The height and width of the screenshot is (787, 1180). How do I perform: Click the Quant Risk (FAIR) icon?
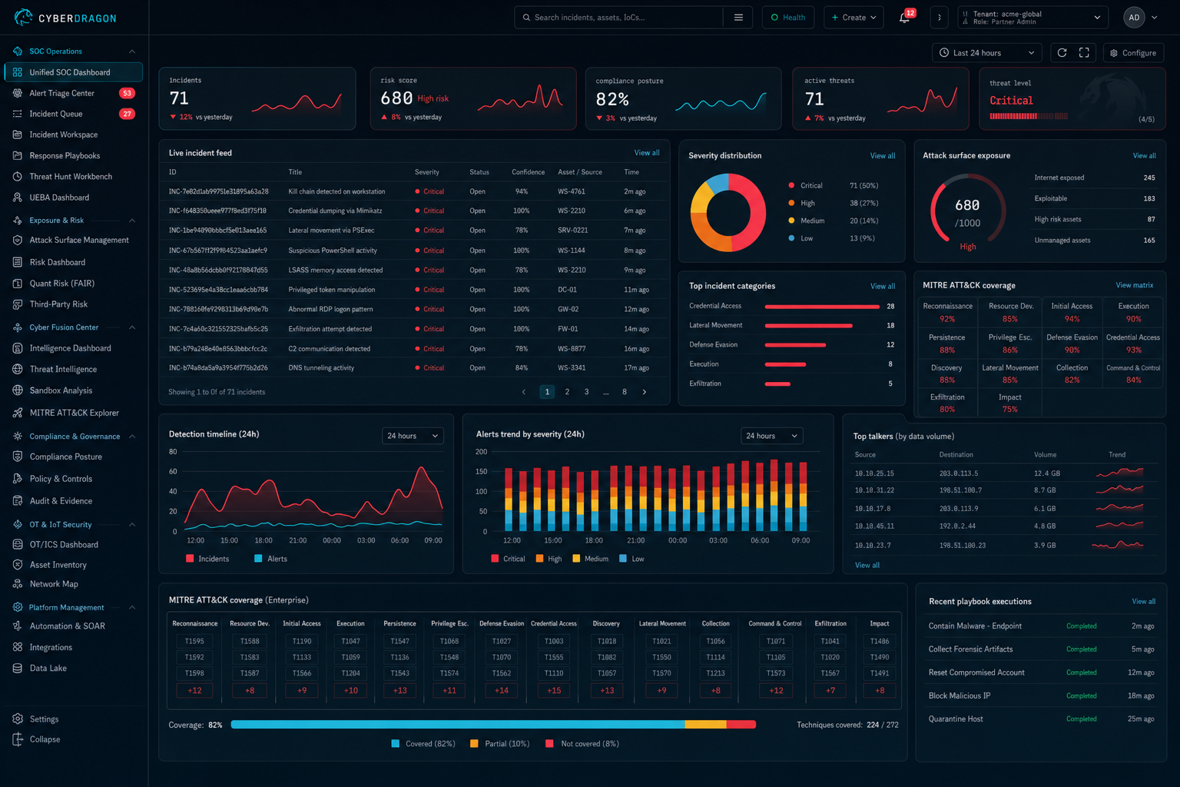(18, 283)
